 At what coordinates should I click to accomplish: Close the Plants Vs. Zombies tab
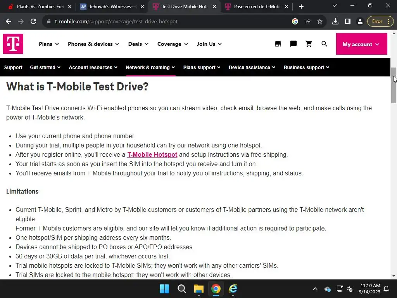[x=70, y=7]
